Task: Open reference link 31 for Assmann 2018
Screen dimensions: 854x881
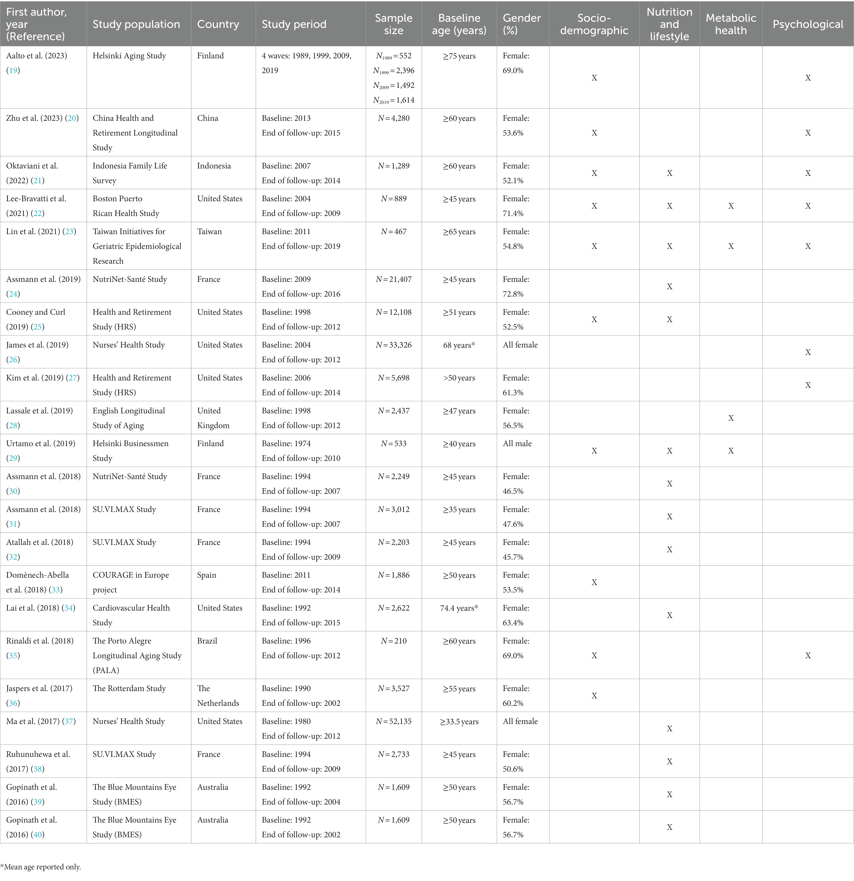Action: 13,524
